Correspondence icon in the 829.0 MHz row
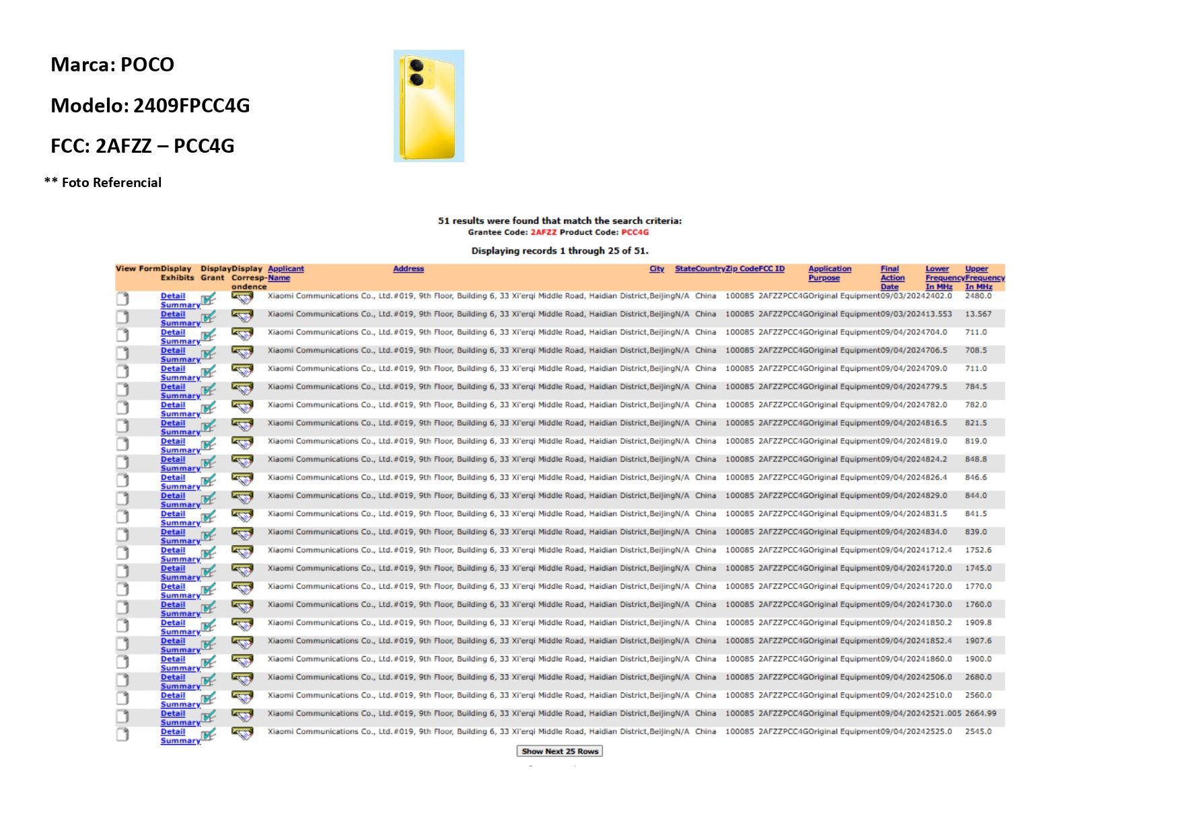The height and width of the screenshot is (835, 1181). coord(242,498)
